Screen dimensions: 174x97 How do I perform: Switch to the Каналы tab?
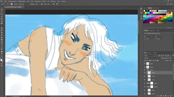(149, 53)
